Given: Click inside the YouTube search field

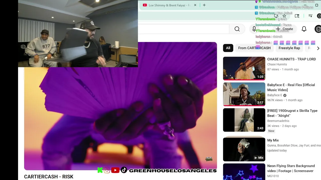Looking at the screenshot, I should 184,29.
